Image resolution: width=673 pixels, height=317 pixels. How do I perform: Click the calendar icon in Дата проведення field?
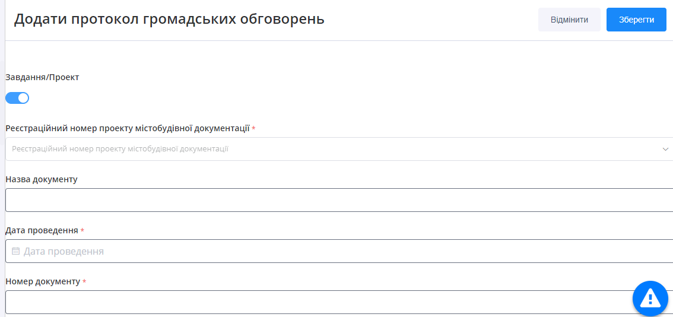(x=16, y=251)
